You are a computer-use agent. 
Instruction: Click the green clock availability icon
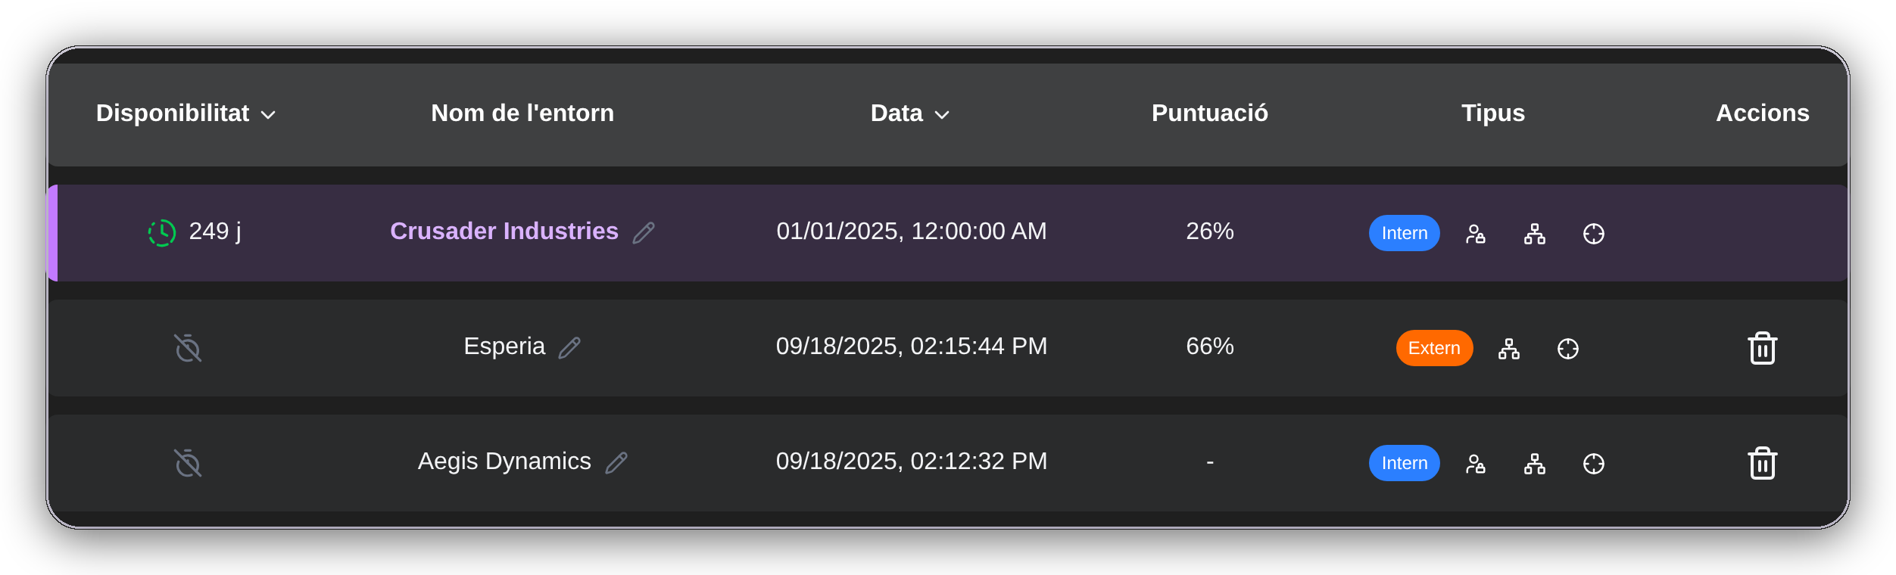[162, 233]
